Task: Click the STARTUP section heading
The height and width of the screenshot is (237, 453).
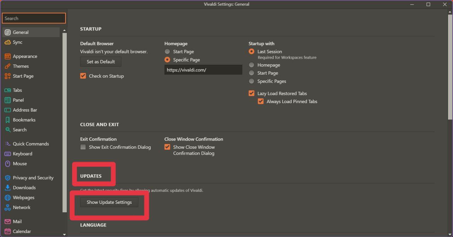Action: (x=91, y=29)
